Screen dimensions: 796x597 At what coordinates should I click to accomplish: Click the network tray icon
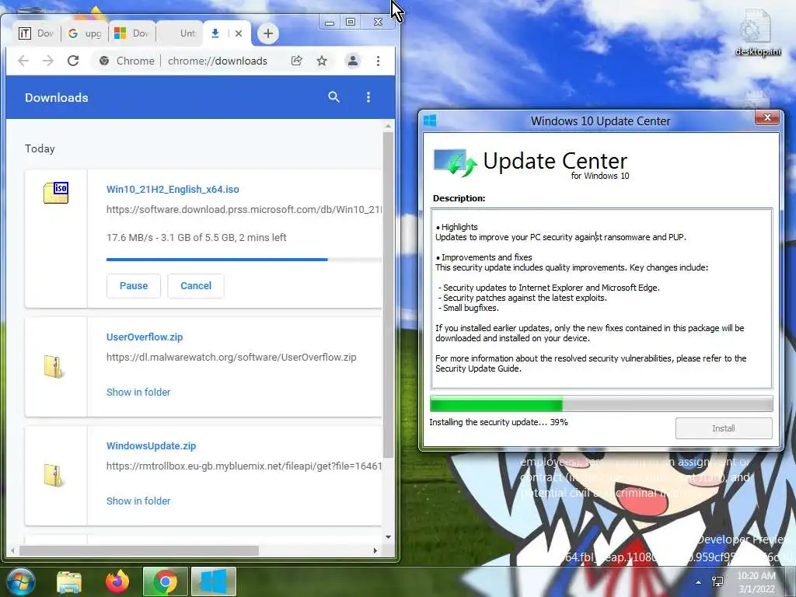pyautogui.click(x=717, y=581)
